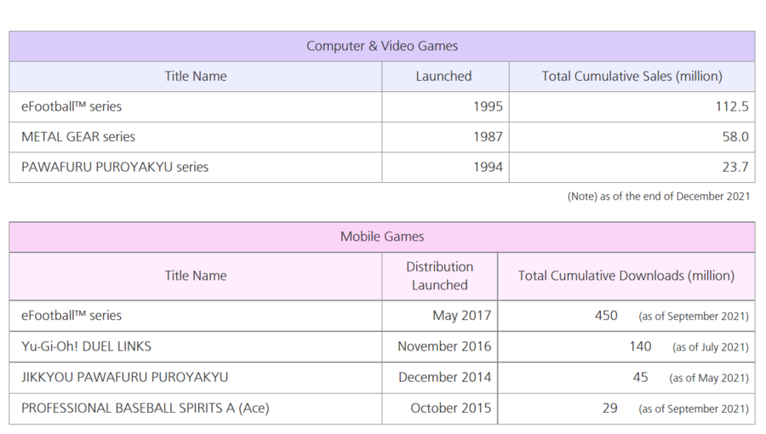
Task: Click the Computer & Video Games table header
Action: 382,46
